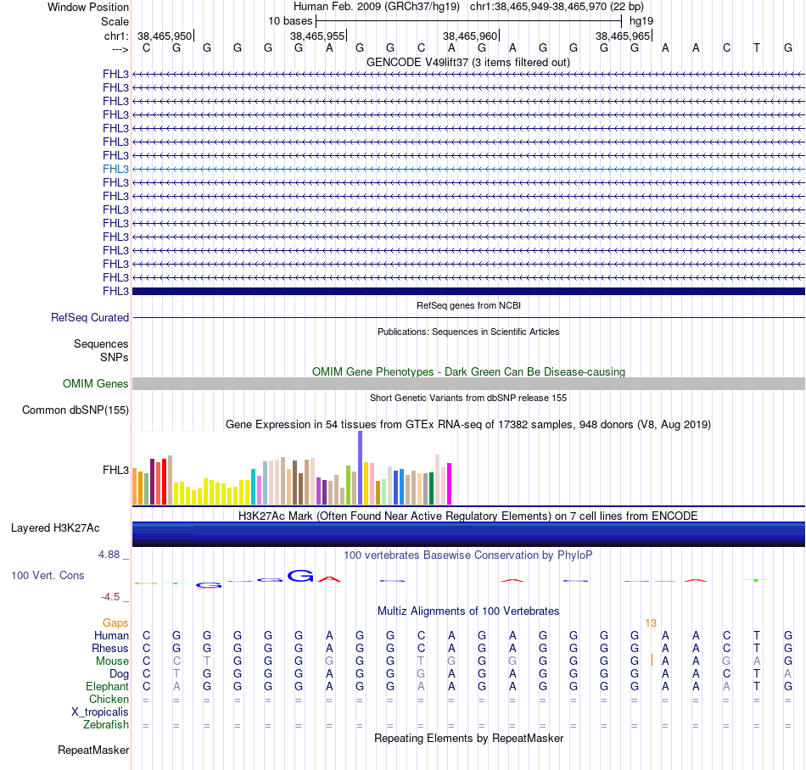The image size is (806, 770).
Task: Click the orange Gaps label
Action: click(115, 623)
